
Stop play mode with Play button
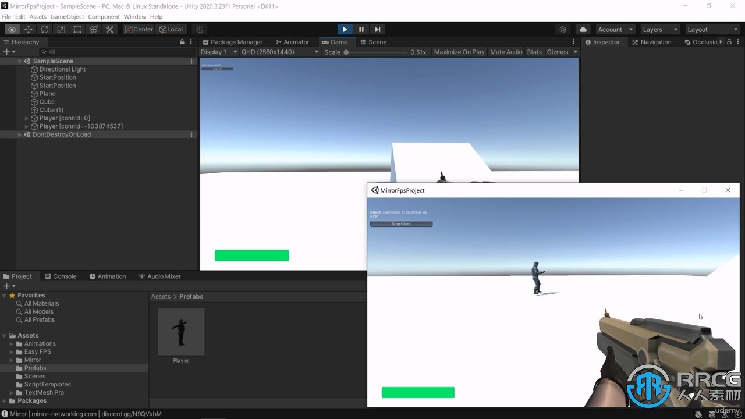tap(345, 29)
